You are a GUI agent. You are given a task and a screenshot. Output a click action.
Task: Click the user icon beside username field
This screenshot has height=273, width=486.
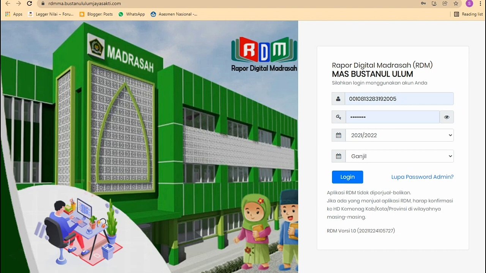click(x=338, y=99)
